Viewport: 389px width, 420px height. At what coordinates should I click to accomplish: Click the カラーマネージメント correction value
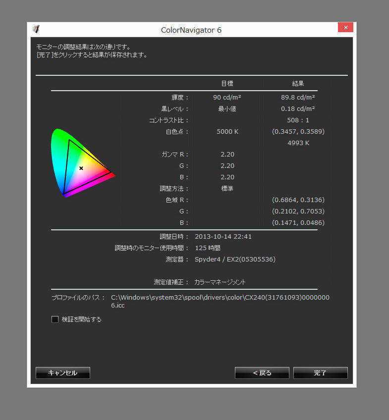click(220, 282)
